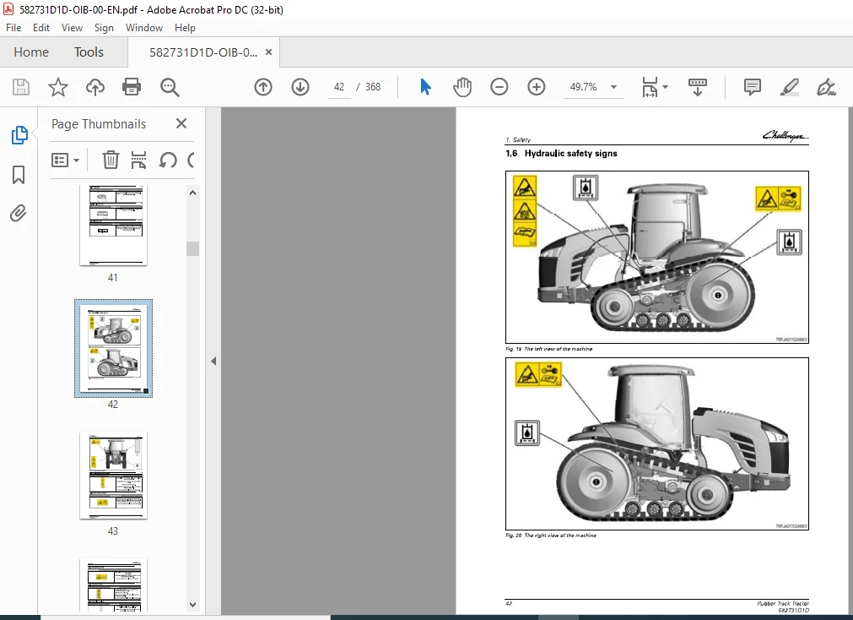Select the partially visible page 44 thumbnail

(x=113, y=585)
